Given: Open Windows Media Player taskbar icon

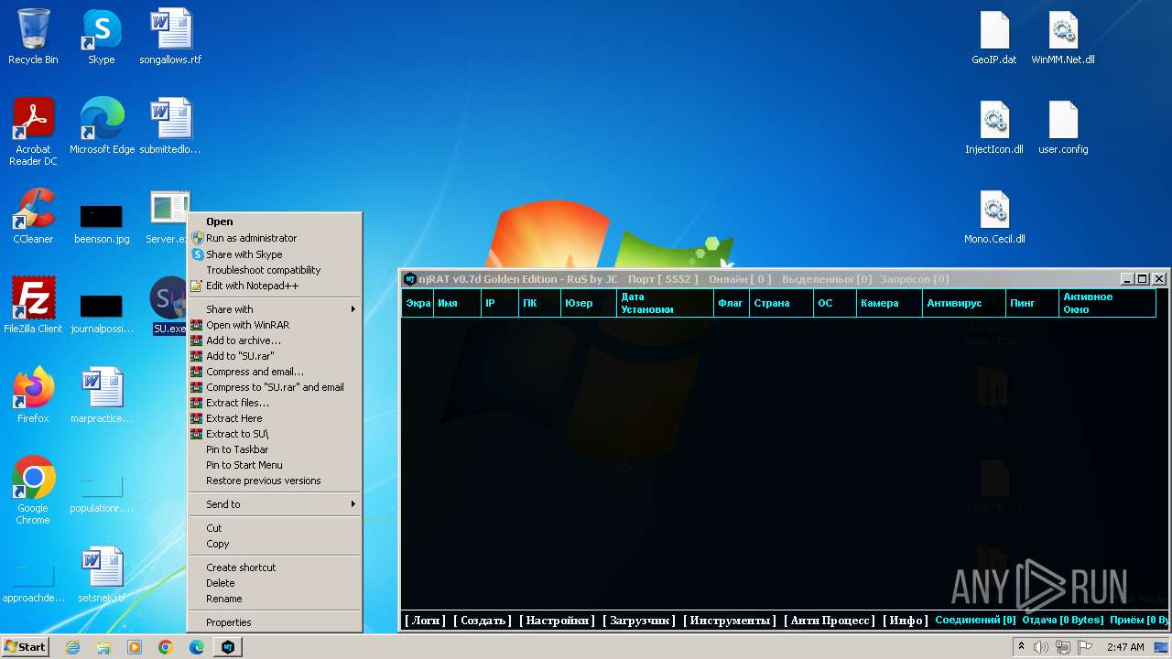Looking at the screenshot, I should pyautogui.click(x=135, y=647).
